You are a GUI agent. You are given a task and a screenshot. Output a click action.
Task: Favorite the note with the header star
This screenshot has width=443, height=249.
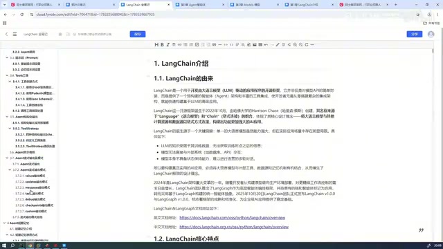click(x=60, y=34)
